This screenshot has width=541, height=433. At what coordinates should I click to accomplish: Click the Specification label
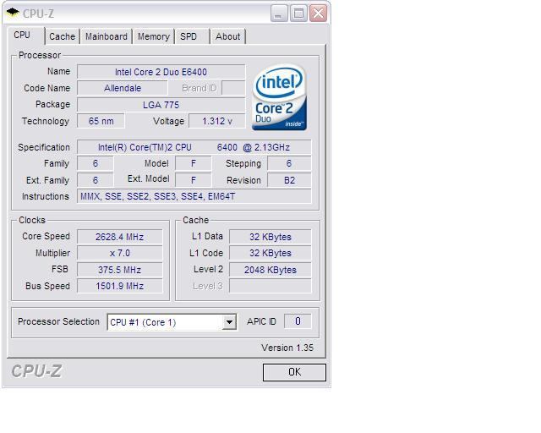click(x=44, y=147)
